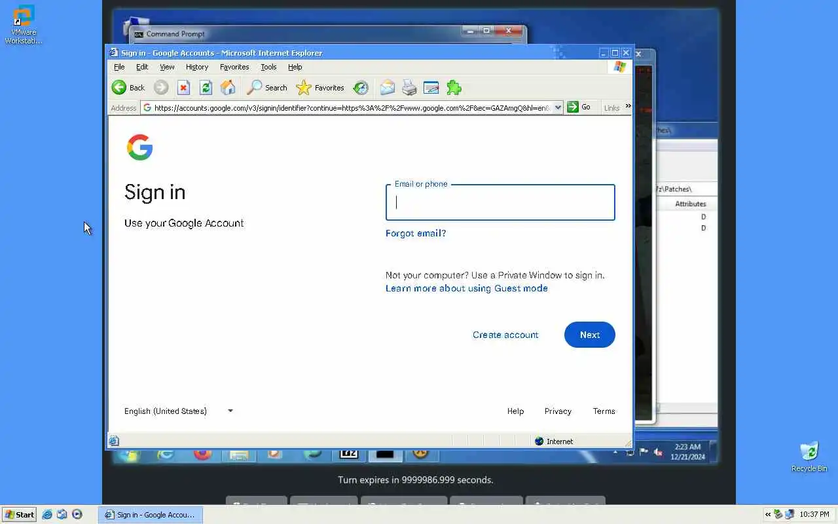838x524 pixels.
Task: Click the Firefox icon in the inner Windows 7 taskbar
Action: click(203, 454)
